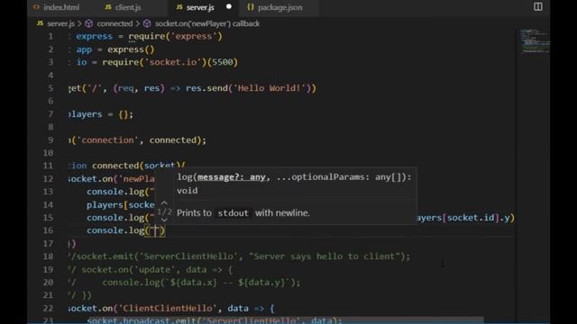Click 'connected' in the breadcrumb

pyautogui.click(x=114, y=24)
